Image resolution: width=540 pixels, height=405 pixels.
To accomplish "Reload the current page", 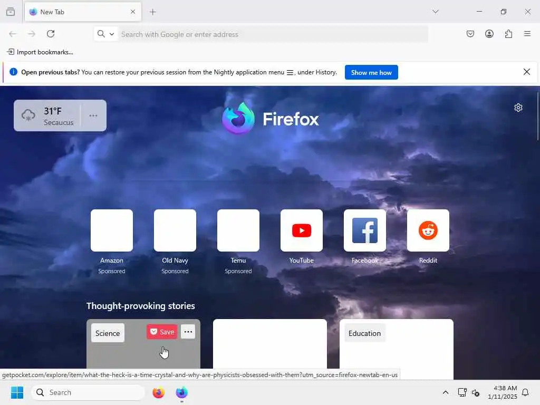I will coord(51,34).
